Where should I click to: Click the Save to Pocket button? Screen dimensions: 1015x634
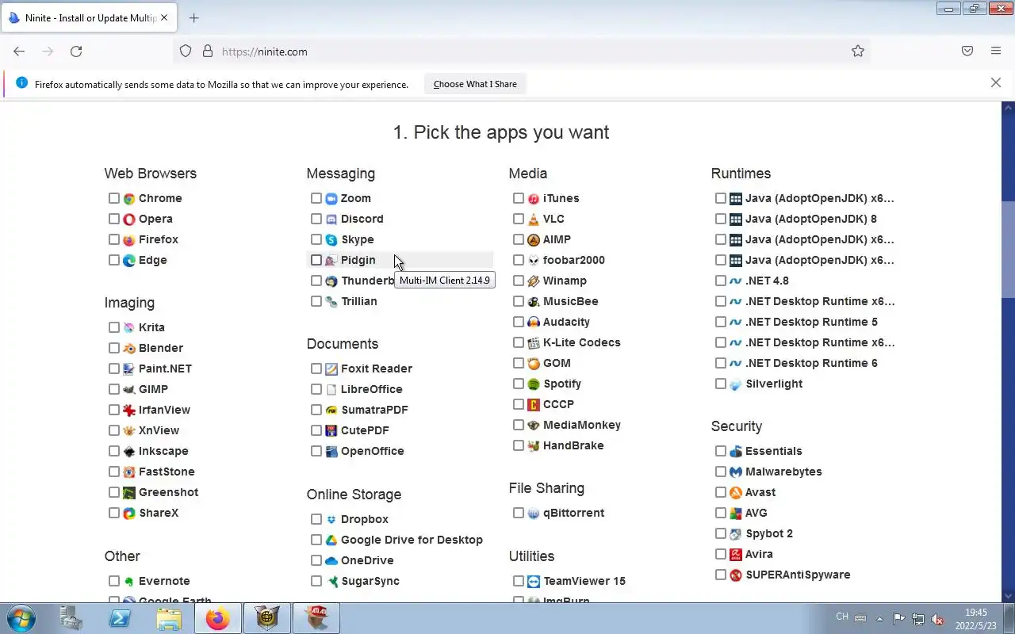tap(967, 52)
